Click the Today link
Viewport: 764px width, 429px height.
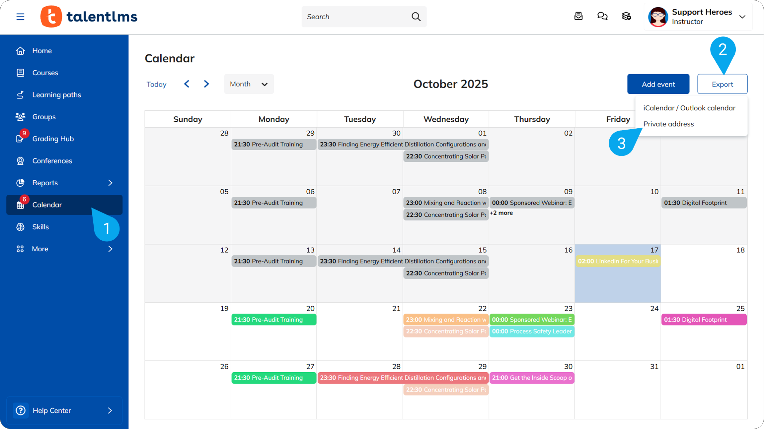tap(156, 84)
